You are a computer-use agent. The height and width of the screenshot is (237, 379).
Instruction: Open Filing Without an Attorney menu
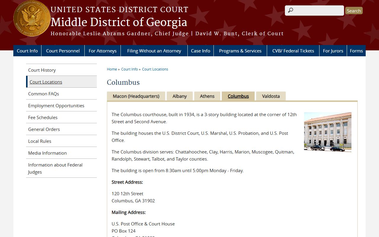click(154, 51)
